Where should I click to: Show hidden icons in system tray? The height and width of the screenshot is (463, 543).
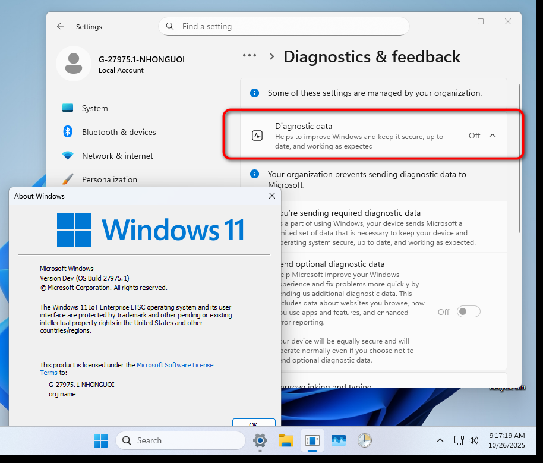(440, 440)
